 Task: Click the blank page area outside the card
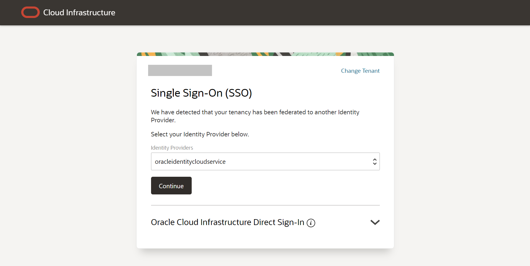coord(68,147)
